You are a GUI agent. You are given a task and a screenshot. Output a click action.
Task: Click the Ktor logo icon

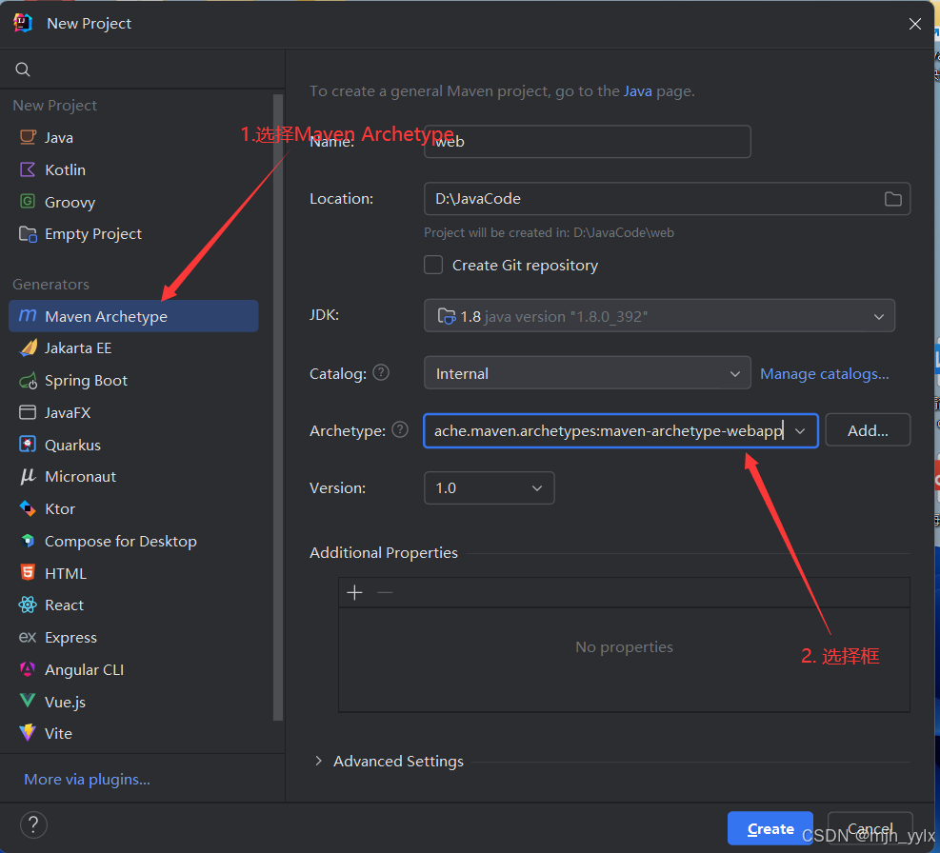pos(28,508)
